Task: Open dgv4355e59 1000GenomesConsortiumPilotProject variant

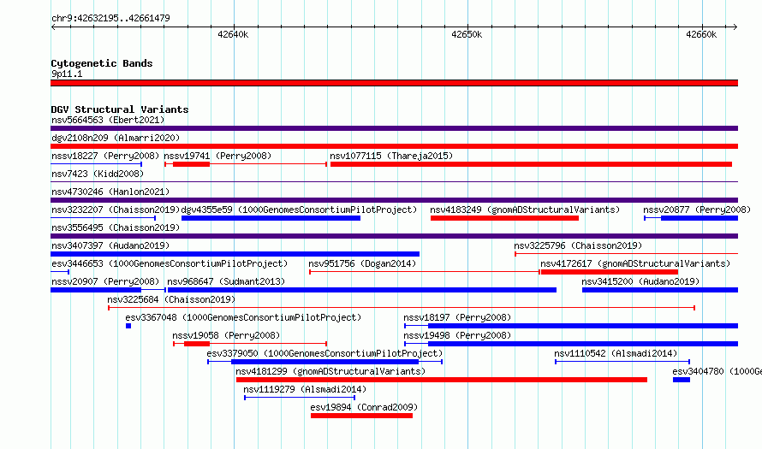Action: [299, 210]
